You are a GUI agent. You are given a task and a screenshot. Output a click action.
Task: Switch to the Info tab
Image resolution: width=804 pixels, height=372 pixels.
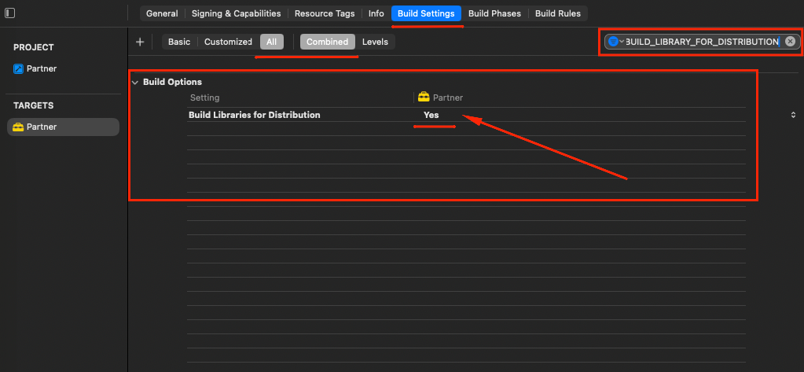[376, 13]
